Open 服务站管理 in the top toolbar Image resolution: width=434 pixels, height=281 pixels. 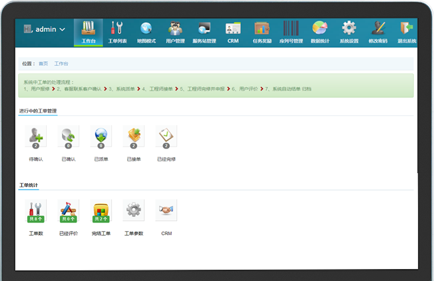[204, 32]
